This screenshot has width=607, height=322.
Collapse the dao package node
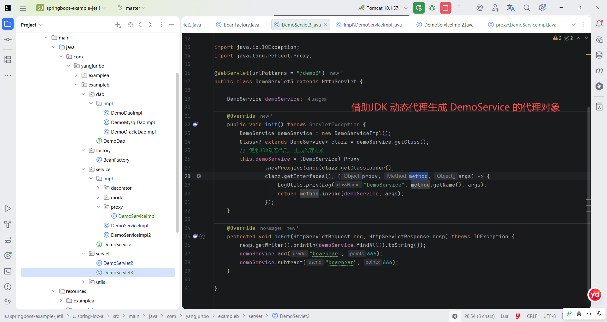click(x=83, y=94)
